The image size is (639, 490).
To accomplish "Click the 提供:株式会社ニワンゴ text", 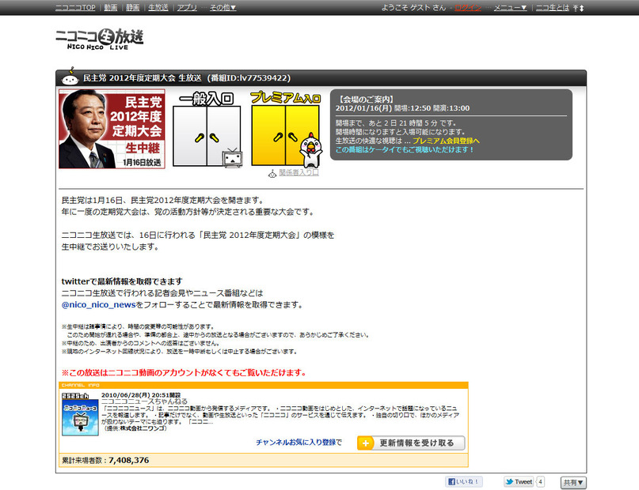I will tap(135, 428).
